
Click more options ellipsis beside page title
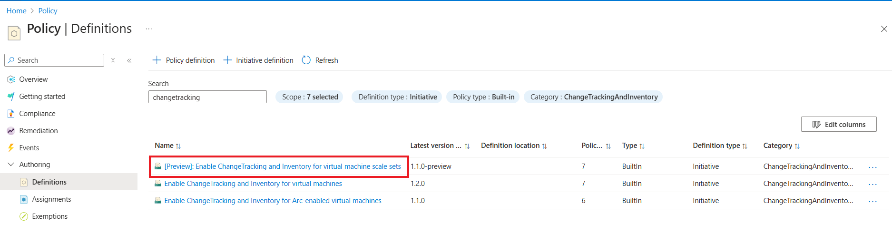(x=149, y=29)
